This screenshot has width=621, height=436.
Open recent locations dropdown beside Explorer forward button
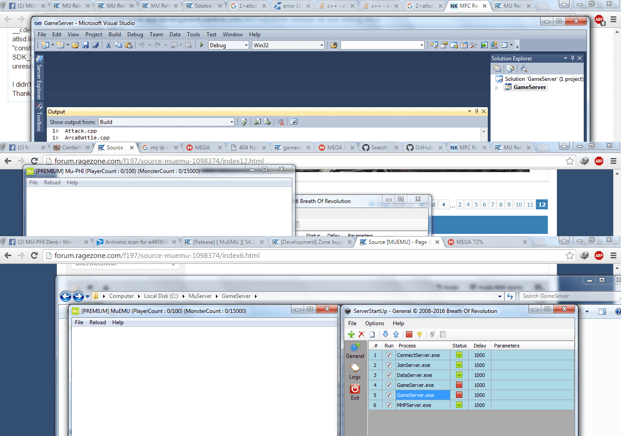tap(88, 297)
